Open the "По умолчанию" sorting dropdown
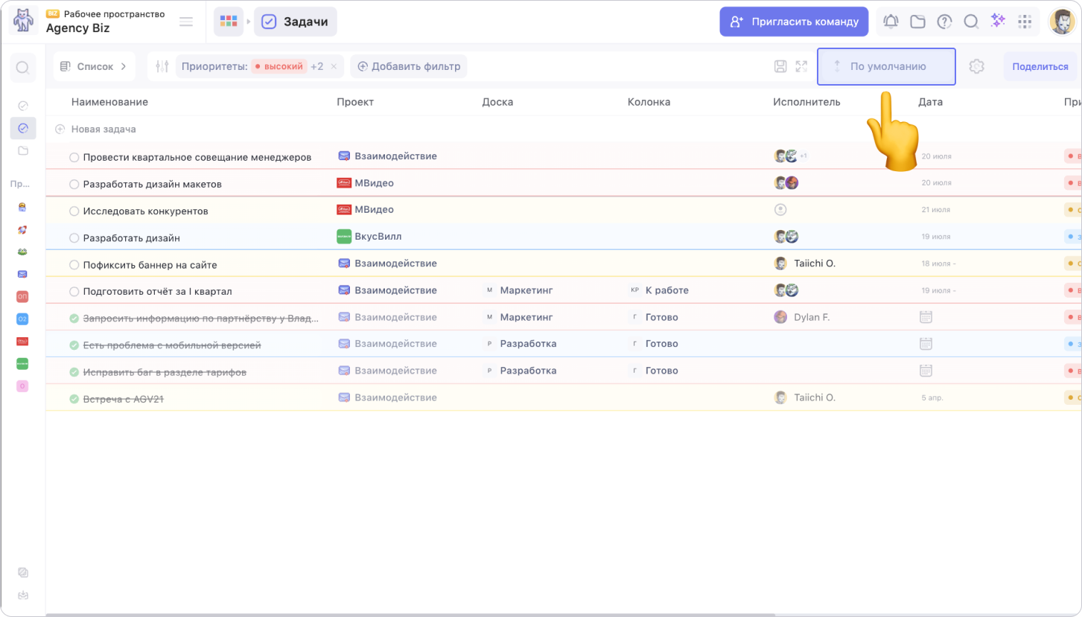 [886, 66]
